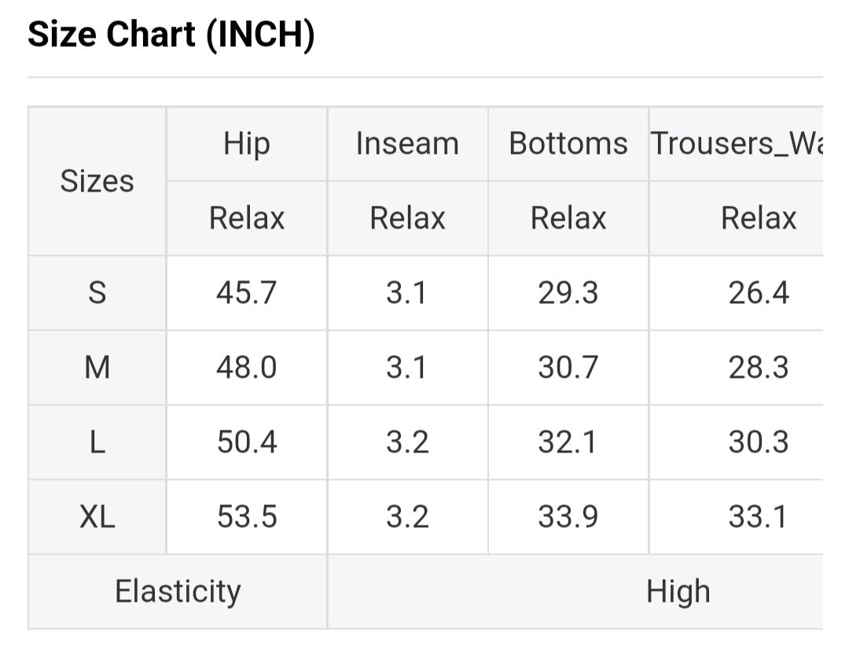Click the 30.7 bottoms value

coord(568,368)
